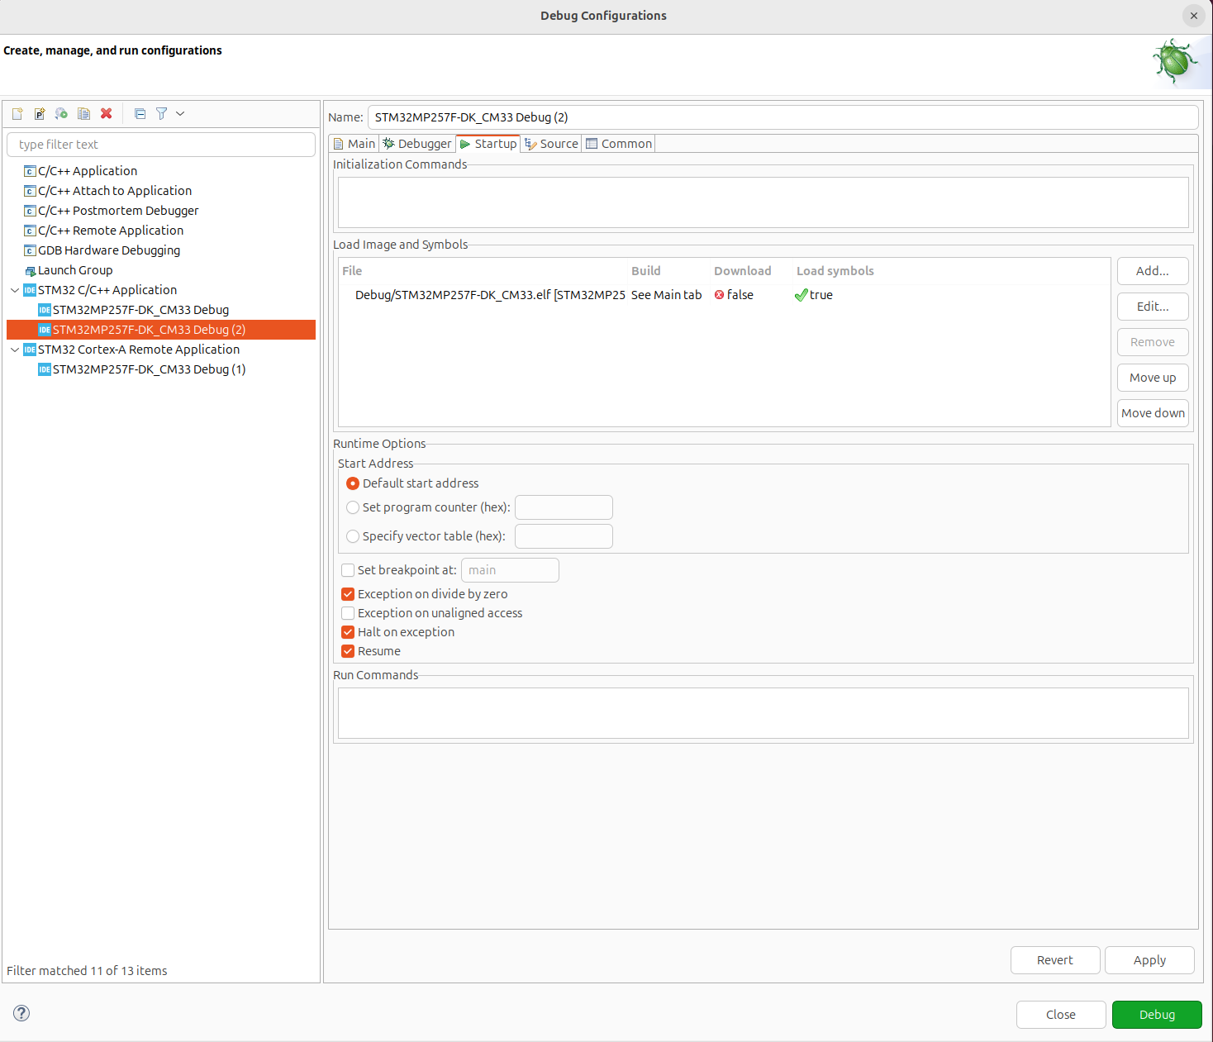
Task: Delete the selected launch configuration
Action: 106,113
